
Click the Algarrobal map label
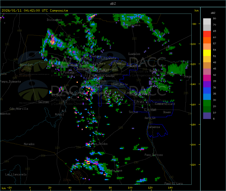(x=110, y=70)
